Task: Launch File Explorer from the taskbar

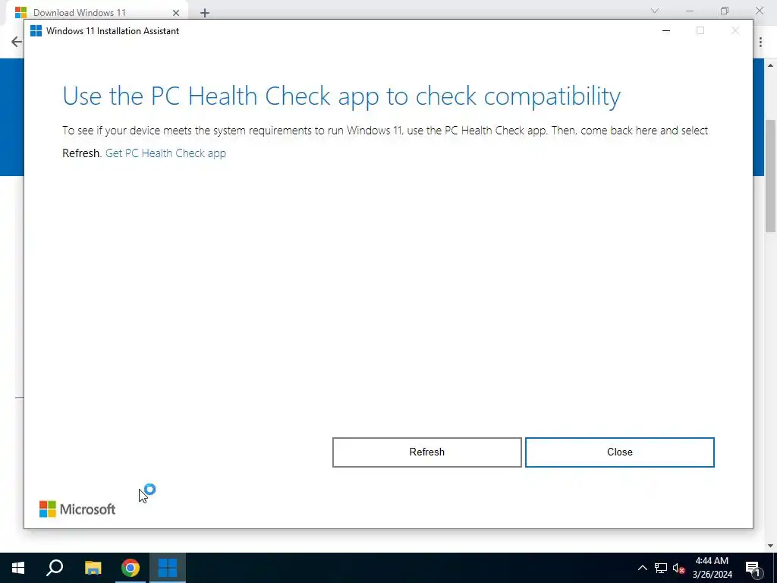Action: (93, 568)
